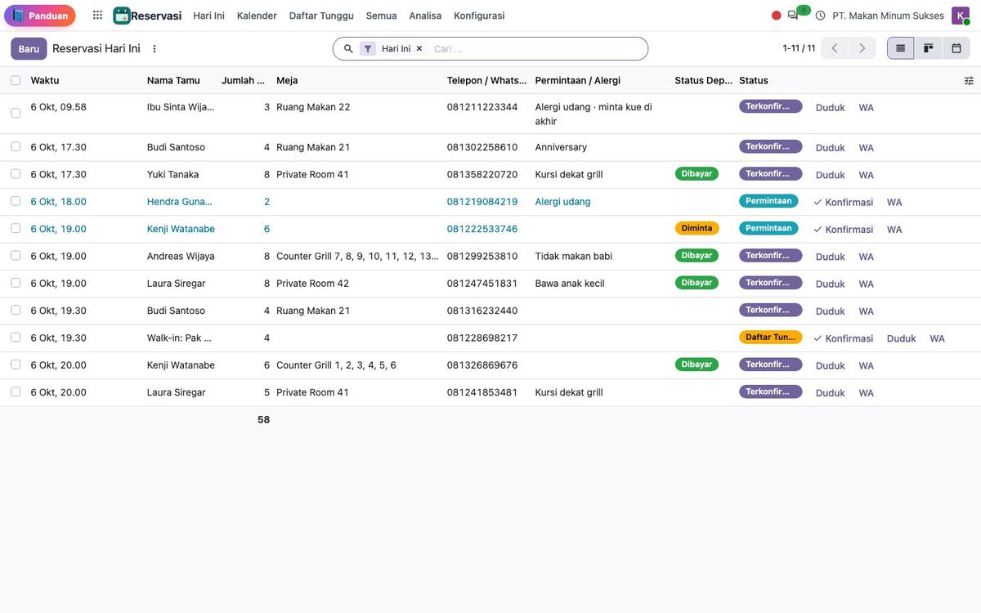The image size is (981, 613).
Task: Create a new reservation with Baru
Action: pyautogui.click(x=29, y=48)
